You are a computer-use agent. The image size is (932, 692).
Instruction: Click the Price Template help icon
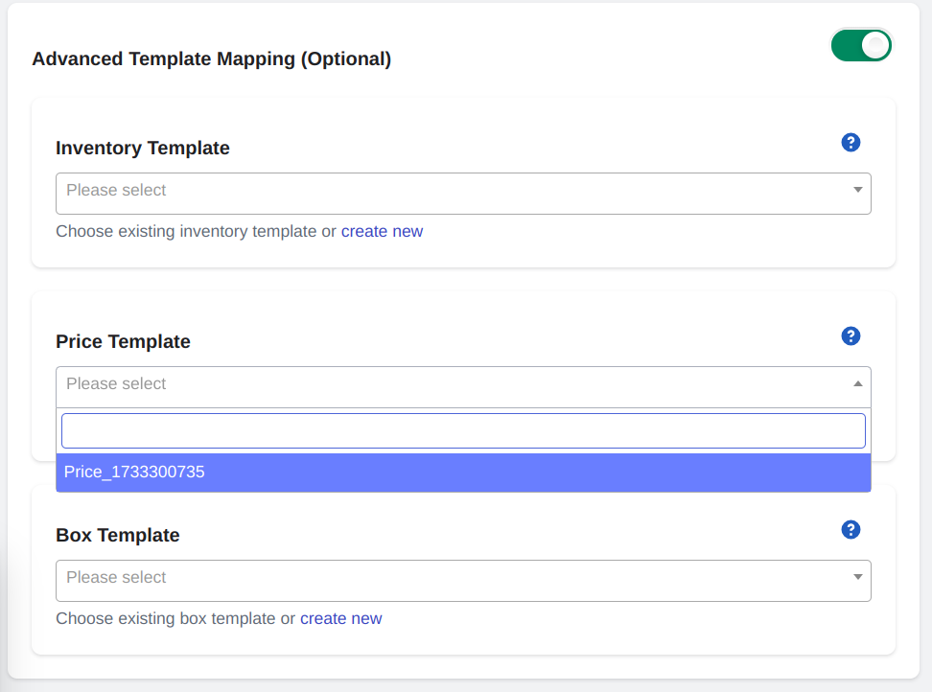[x=850, y=336]
